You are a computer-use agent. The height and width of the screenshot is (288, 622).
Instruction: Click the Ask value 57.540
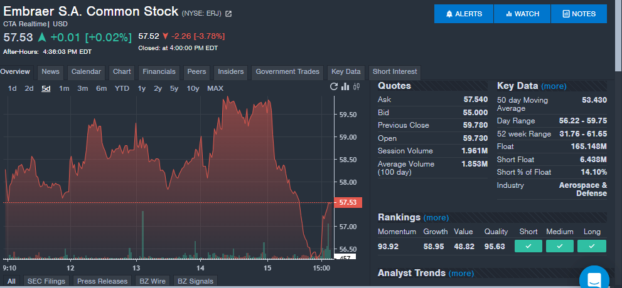(476, 100)
